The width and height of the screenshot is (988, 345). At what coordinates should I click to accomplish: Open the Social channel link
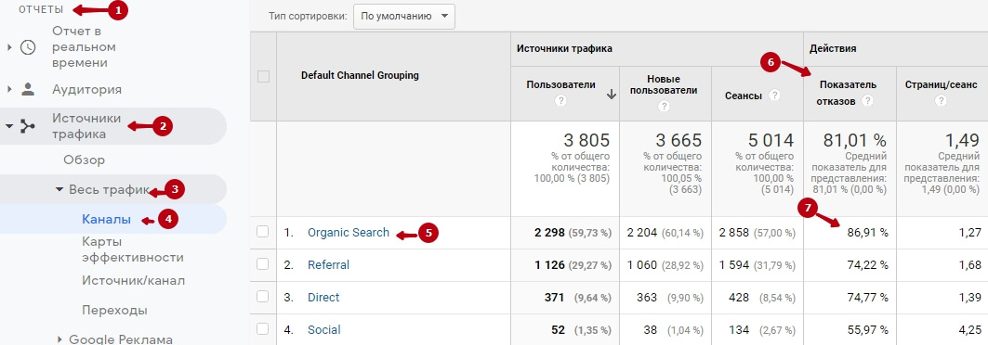(x=323, y=329)
